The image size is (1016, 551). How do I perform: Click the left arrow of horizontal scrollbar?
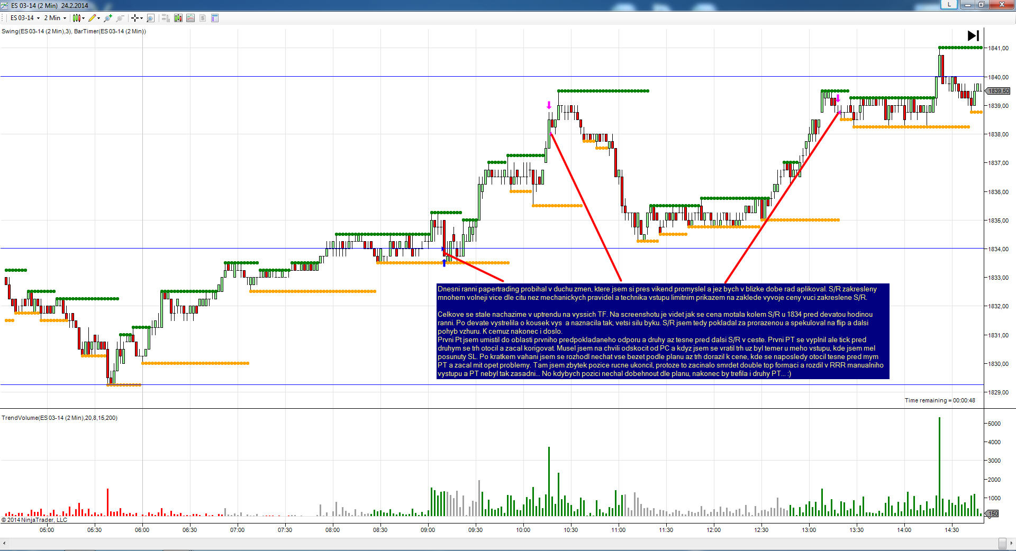point(4,543)
